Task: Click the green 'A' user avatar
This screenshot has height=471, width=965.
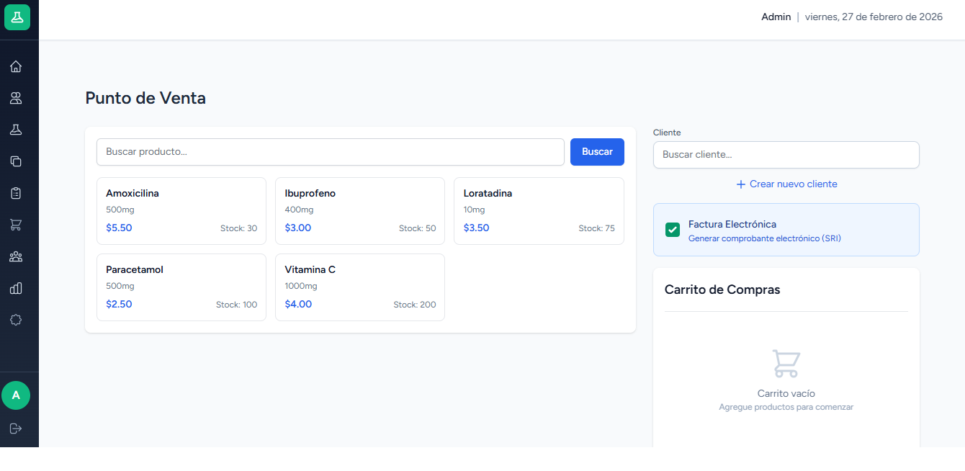Action: [16, 395]
